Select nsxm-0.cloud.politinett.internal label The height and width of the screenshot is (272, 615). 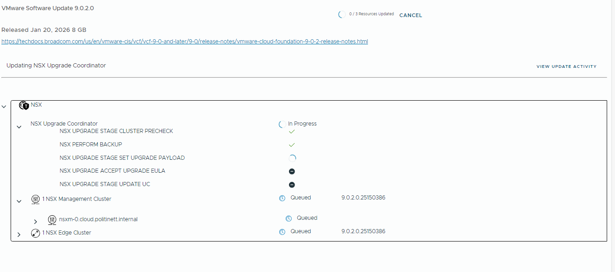98,219
